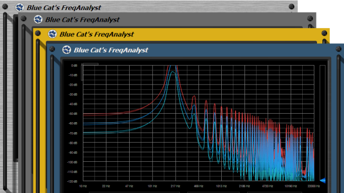Image resolution: width=344 pixels, height=193 pixels.
Task: Click the '1013 Hz' frequency label
Action: 221,186
